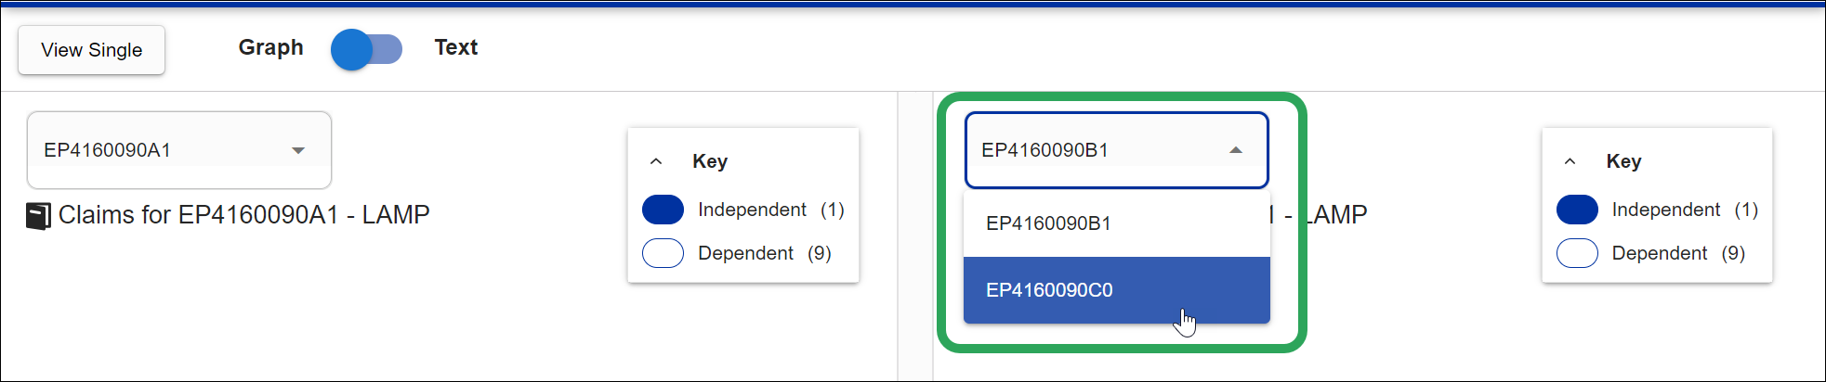1826x382 pixels.
Task: Click the arrow in the EP4160090A1 dropdown
Action: (x=298, y=150)
